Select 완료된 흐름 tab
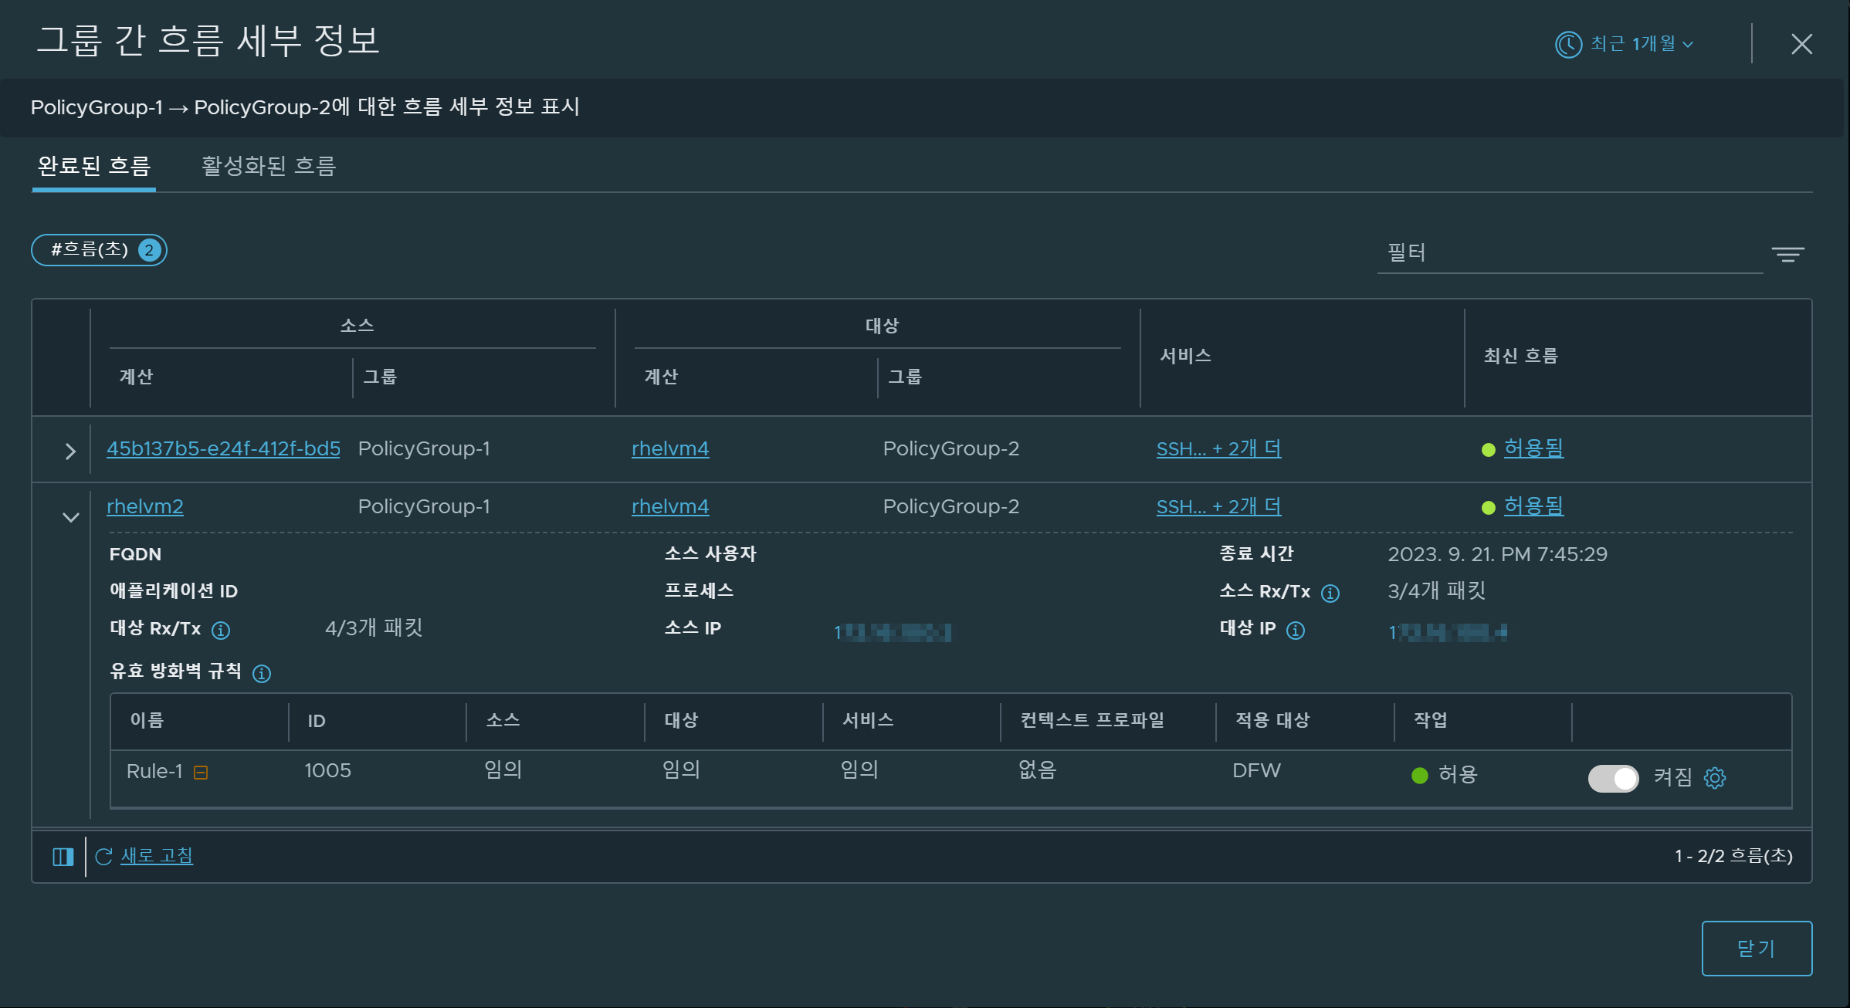 tap(93, 165)
